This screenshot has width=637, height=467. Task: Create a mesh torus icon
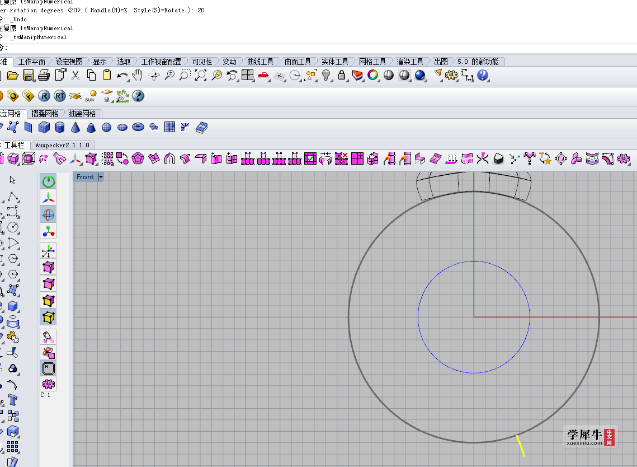click(138, 127)
